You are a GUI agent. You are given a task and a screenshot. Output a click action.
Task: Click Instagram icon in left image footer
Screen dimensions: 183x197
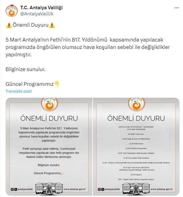(12, 189)
